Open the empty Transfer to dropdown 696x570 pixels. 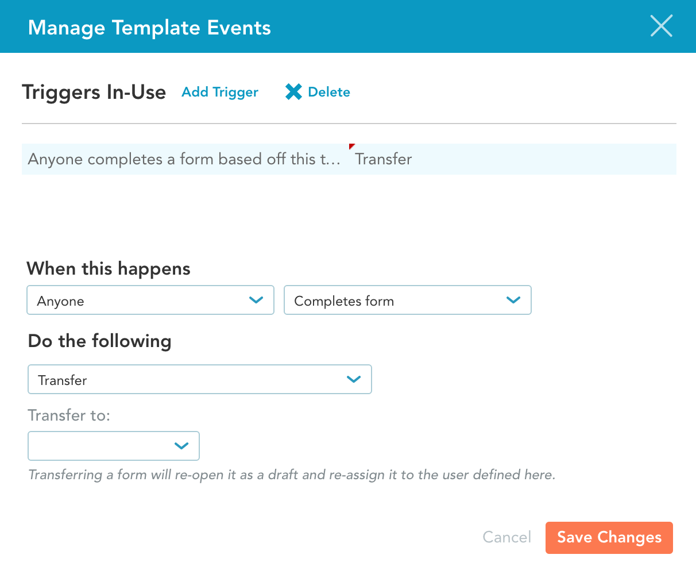coord(114,446)
